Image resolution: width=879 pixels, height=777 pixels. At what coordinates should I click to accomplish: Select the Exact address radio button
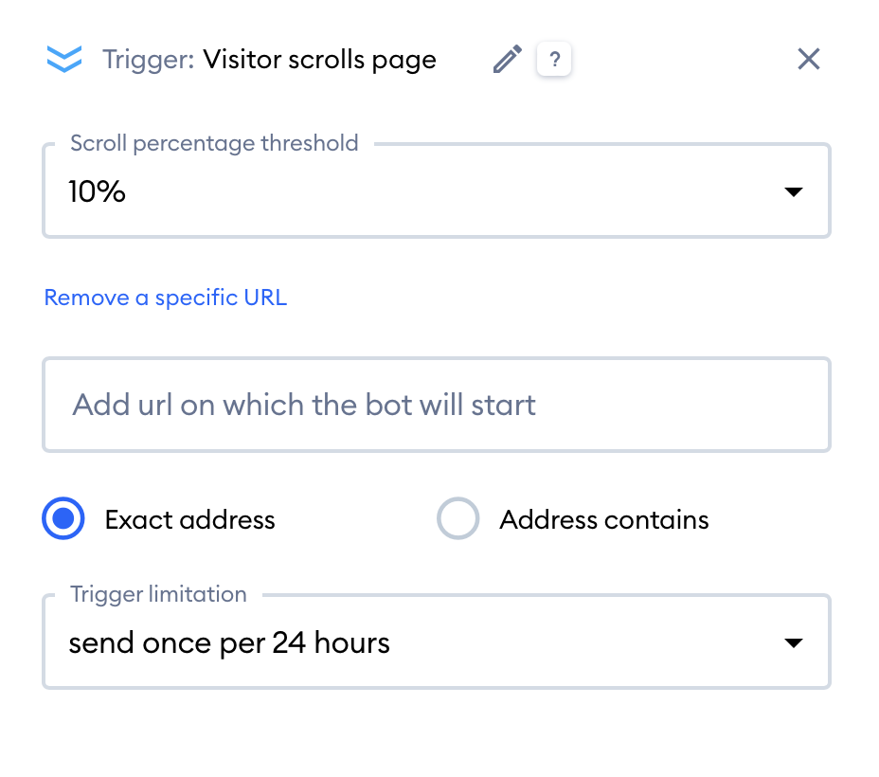pyautogui.click(x=64, y=519)
